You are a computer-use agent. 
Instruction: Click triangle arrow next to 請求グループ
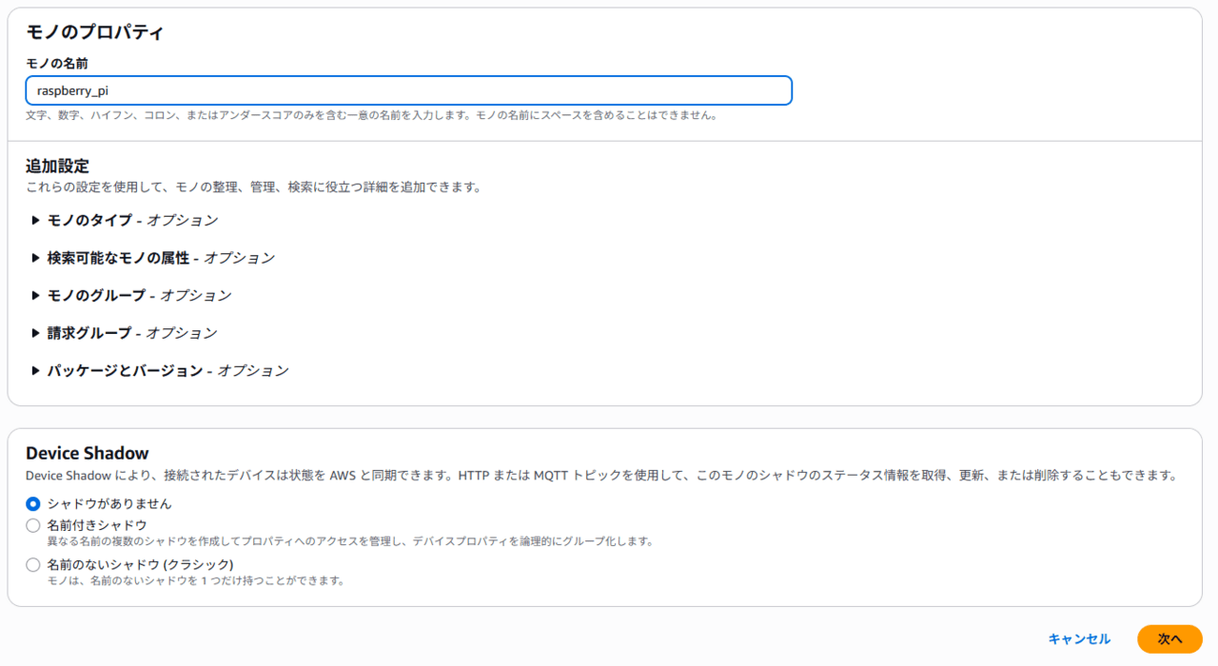point(35,333)
